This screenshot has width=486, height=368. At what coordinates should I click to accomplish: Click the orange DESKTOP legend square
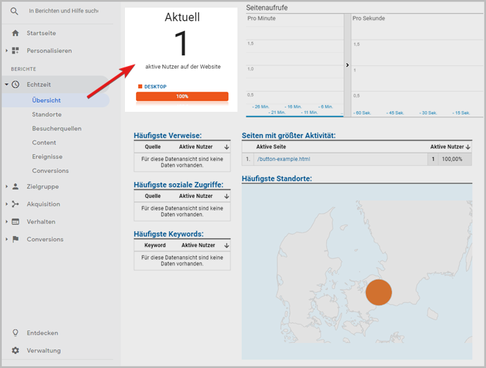140,86
